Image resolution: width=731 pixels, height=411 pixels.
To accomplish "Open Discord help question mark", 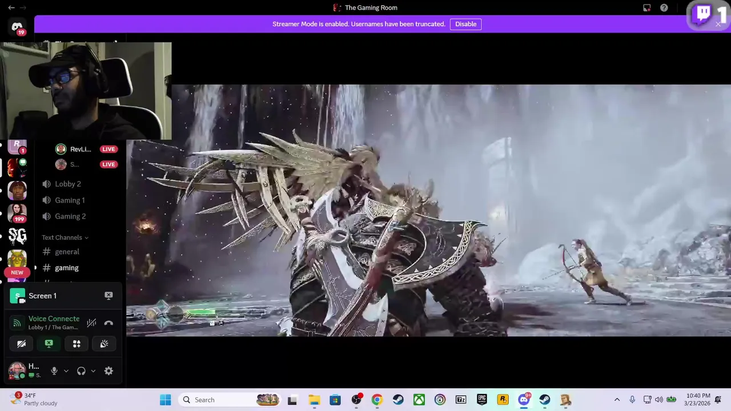I will pyautogui.click(x=664, y=8).
